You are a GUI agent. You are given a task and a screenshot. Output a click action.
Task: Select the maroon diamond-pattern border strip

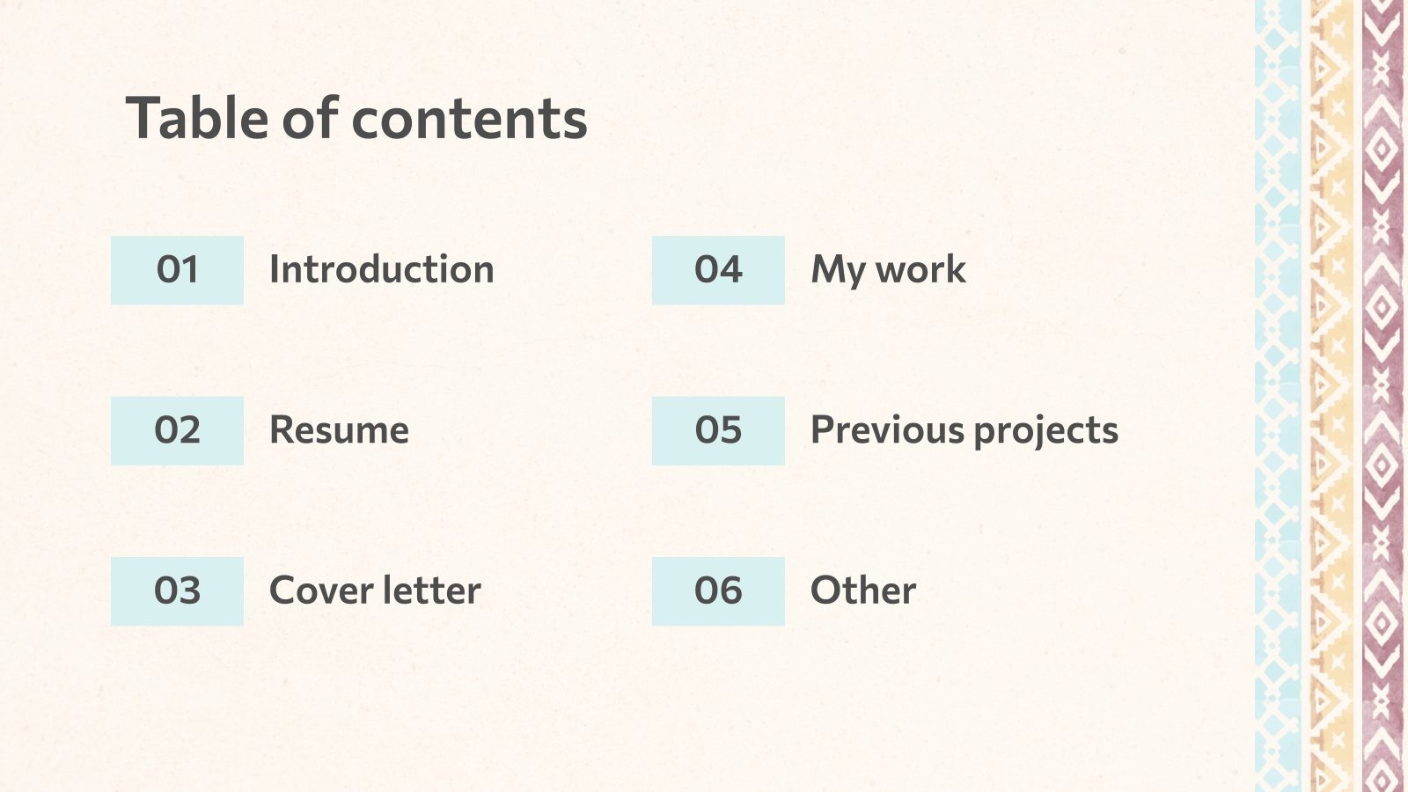pos(1382,396)
